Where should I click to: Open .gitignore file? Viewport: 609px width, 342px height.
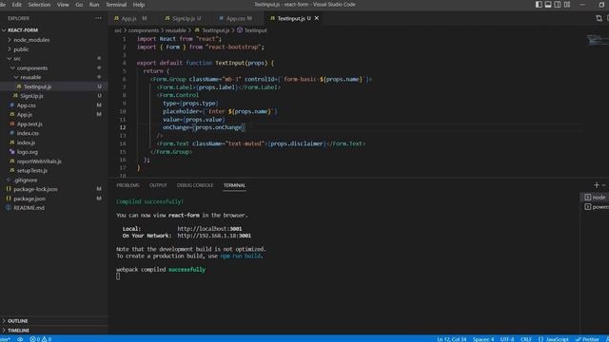pyautogui.click(x=54, y=180)
